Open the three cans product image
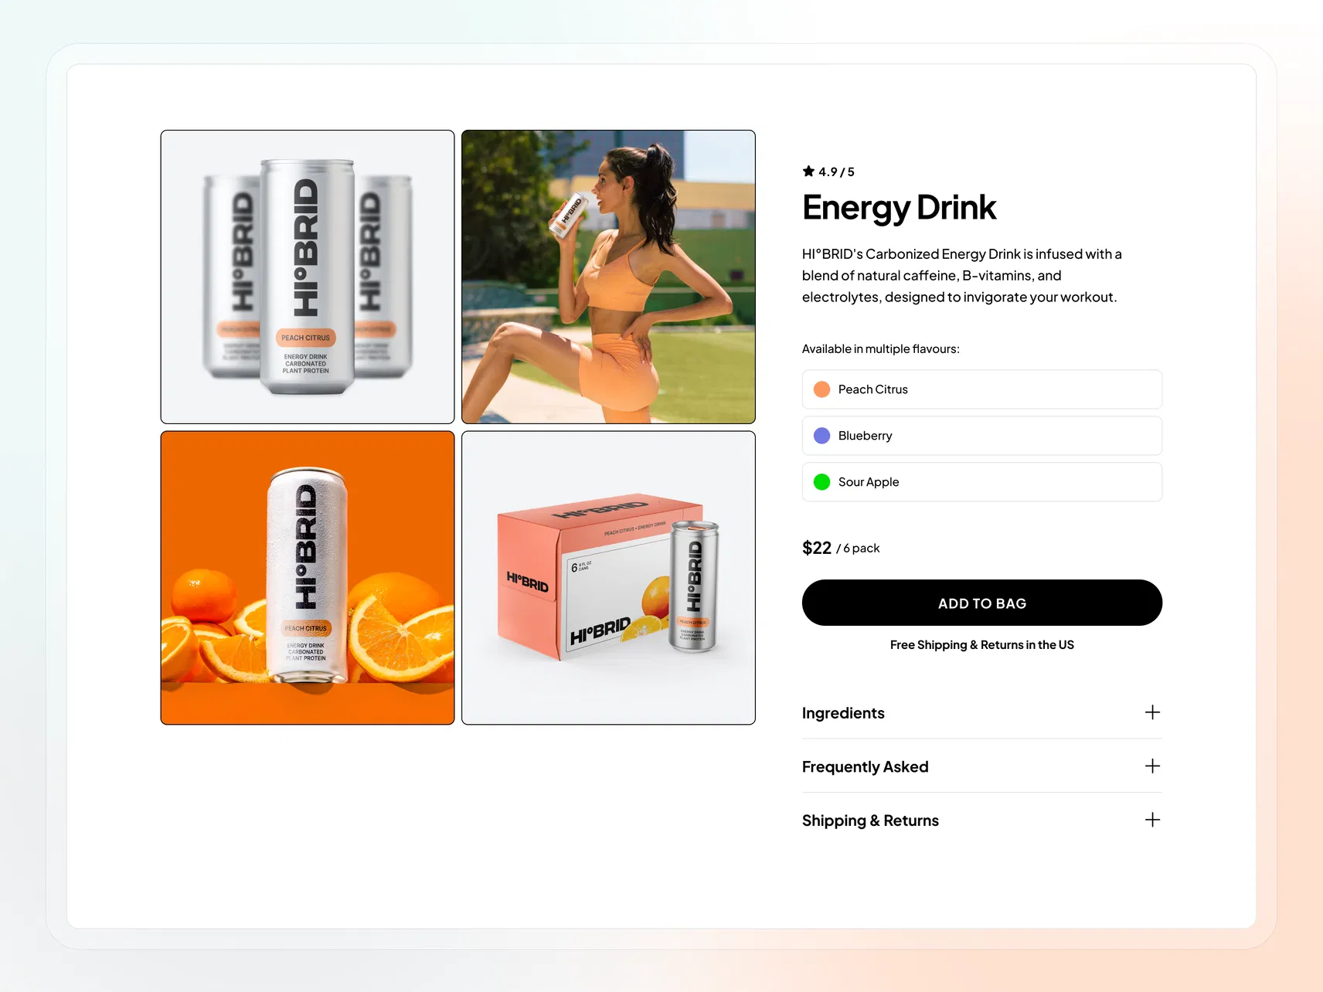The height and width of the screenshot is (992, 1323). [308, 277]
